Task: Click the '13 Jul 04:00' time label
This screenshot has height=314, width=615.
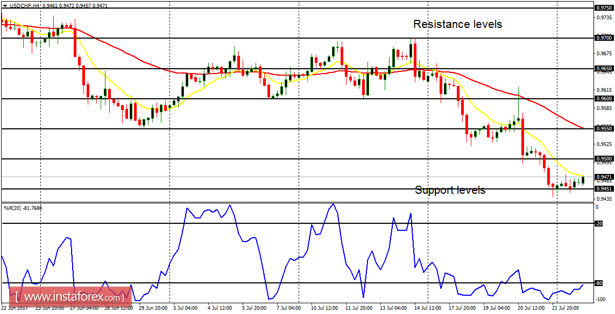Action: 393,309
